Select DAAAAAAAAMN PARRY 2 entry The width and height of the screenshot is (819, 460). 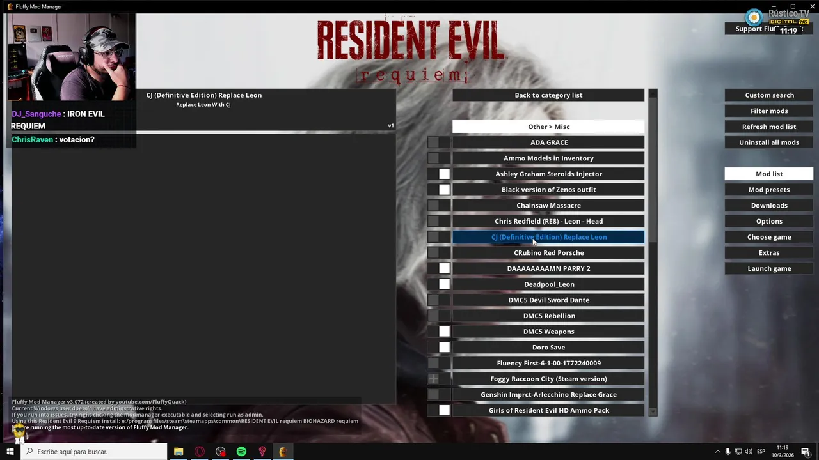click(x=548, y=268)
